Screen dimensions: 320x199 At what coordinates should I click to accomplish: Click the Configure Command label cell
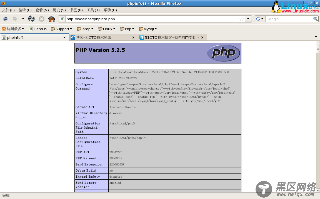(91, 93)
